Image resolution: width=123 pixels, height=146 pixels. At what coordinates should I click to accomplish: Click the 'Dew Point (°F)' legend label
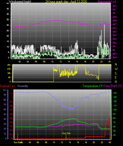[x=113, y=86]
